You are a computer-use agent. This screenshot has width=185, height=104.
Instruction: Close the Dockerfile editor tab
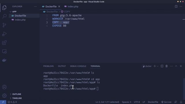pos(59,6)
